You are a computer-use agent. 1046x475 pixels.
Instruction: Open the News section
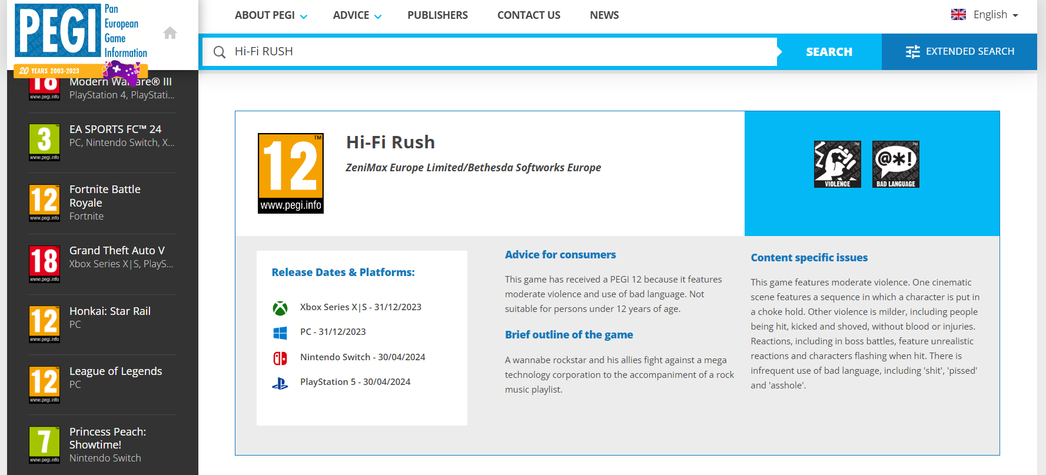pos(605,15)
